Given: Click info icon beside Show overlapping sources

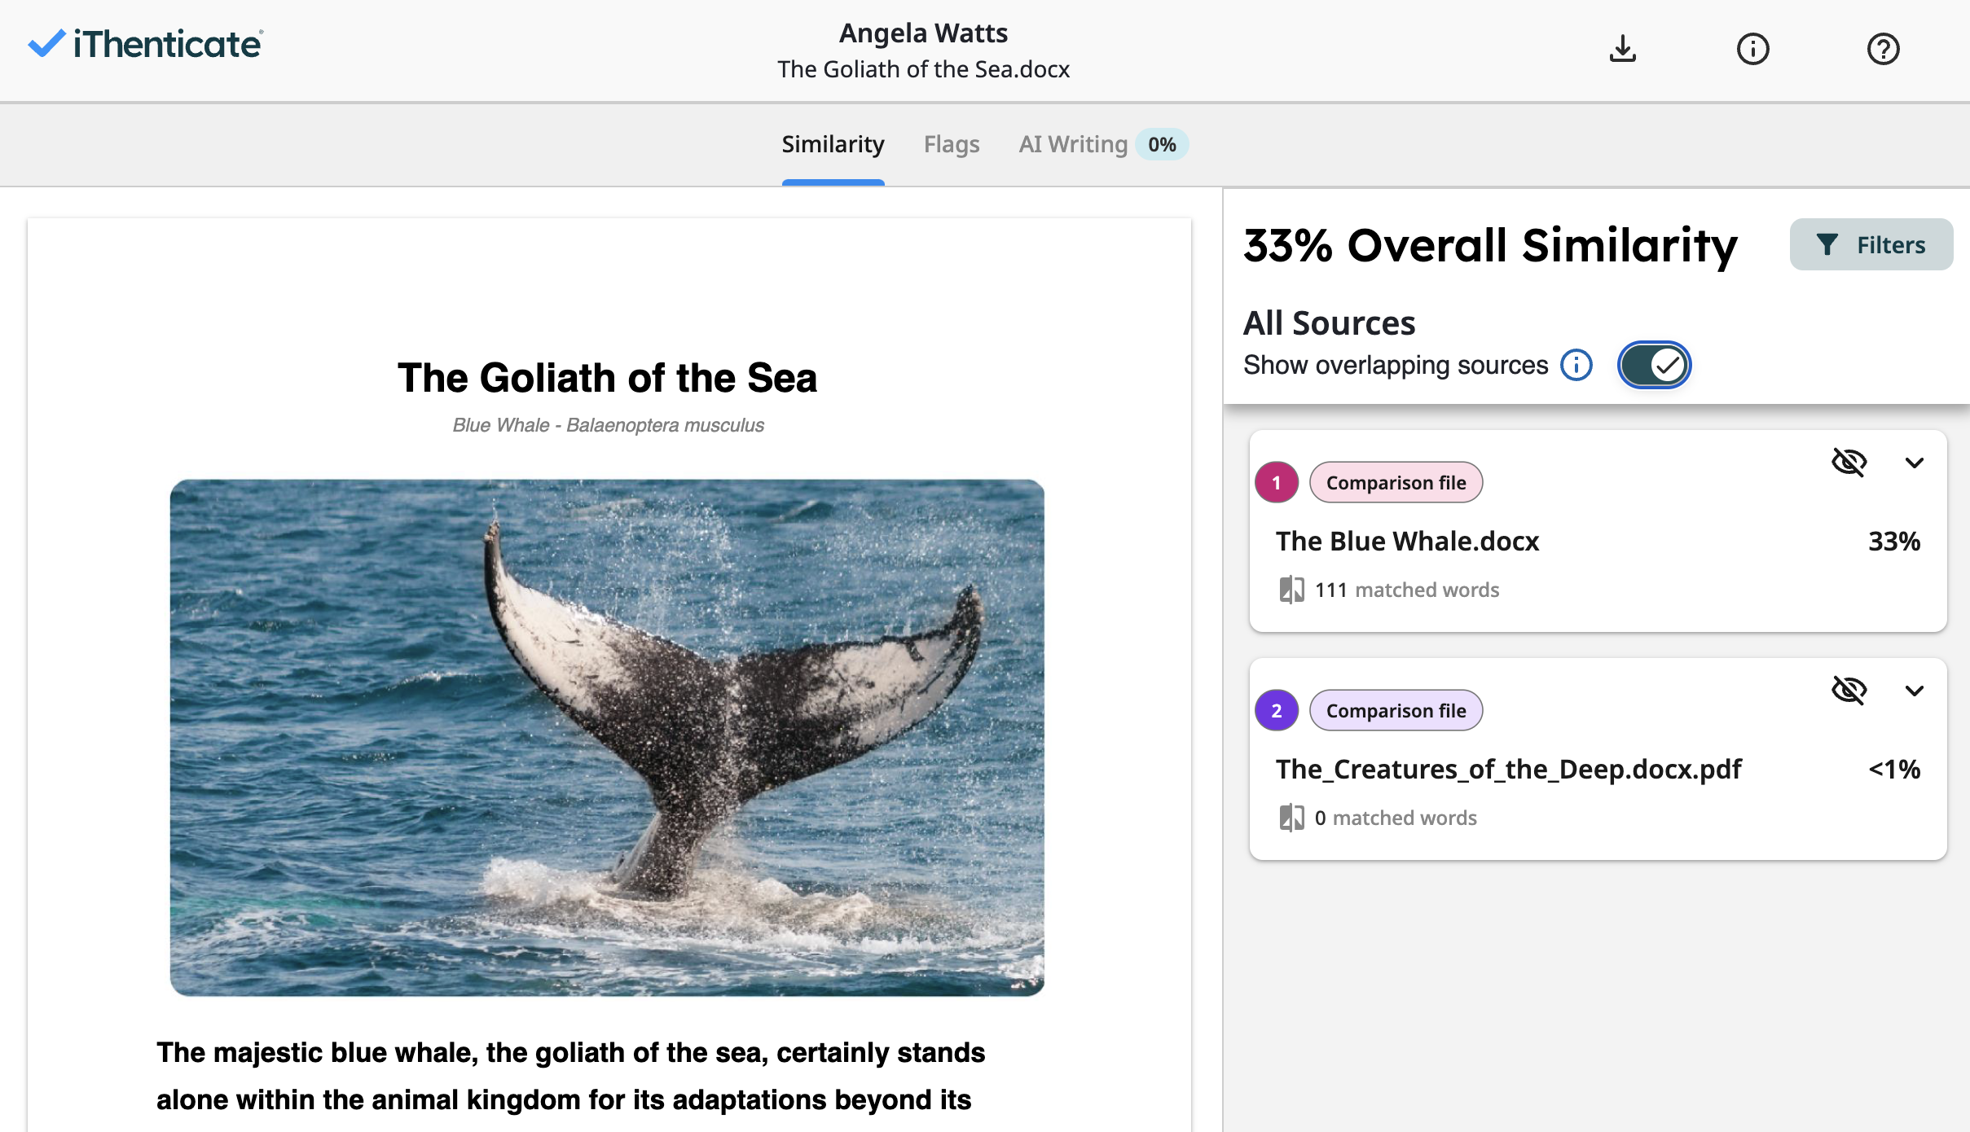Looking at the screenshot, I should [x=1576, y=365].
